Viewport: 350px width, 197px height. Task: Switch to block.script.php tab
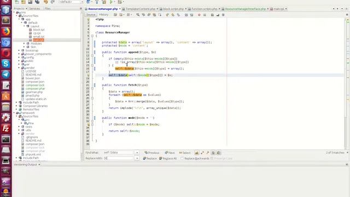(x=173, y=9)
